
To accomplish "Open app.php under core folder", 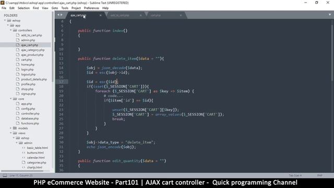I will tap(27, 104).
